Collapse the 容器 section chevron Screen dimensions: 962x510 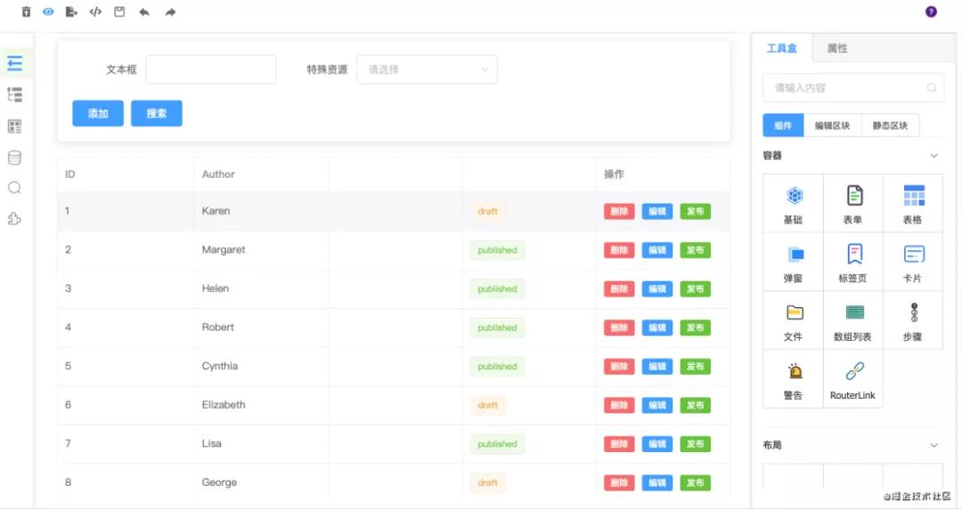[933, 156]
